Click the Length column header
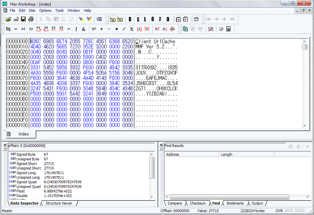 coord(247,154)
